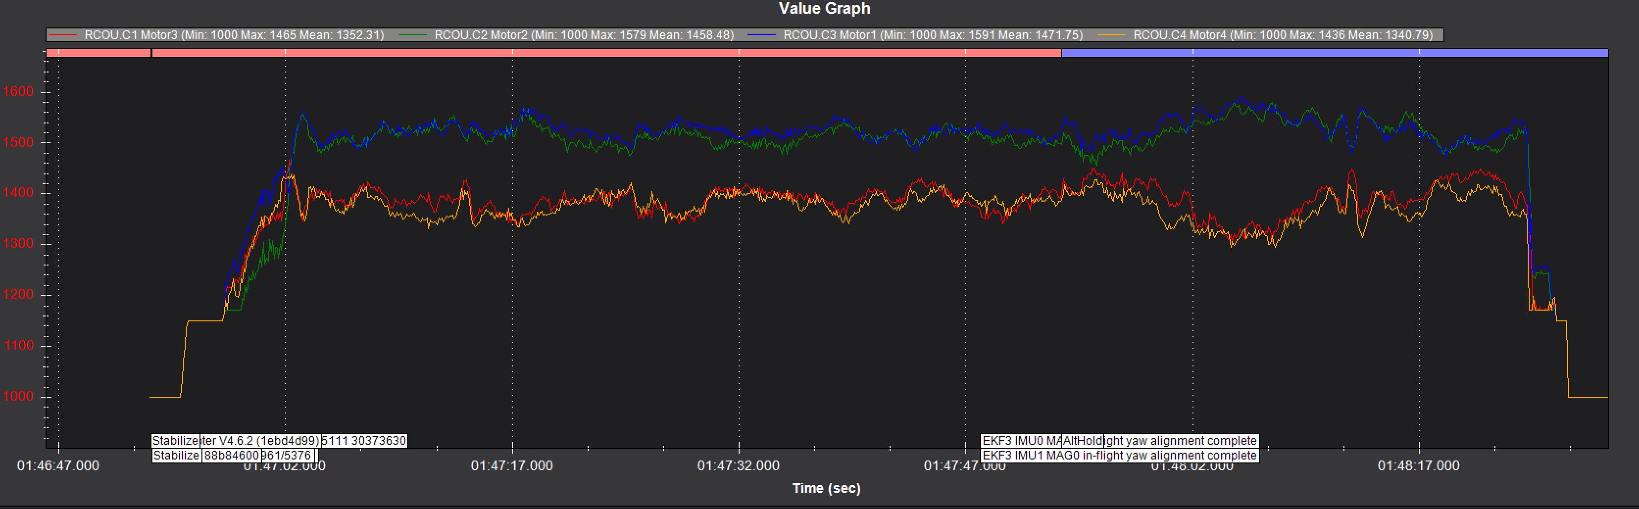1639x509 pixels.
Task: Click the blue line sample for Motor1
Action: click(x=762, y=35)
